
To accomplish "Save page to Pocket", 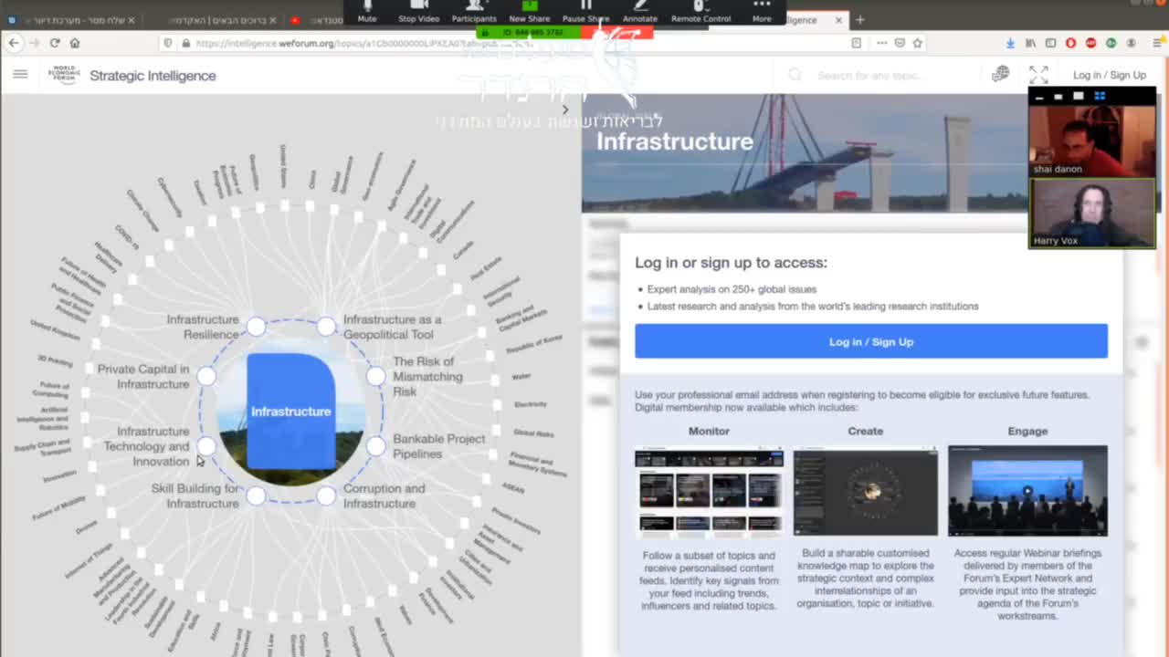I will pyautogui.click(x=900, y=43).
